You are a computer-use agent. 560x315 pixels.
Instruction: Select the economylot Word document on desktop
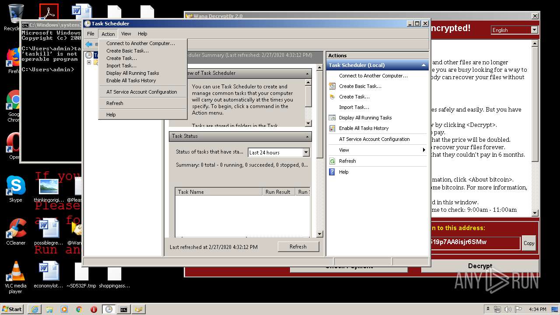(49, 275)
